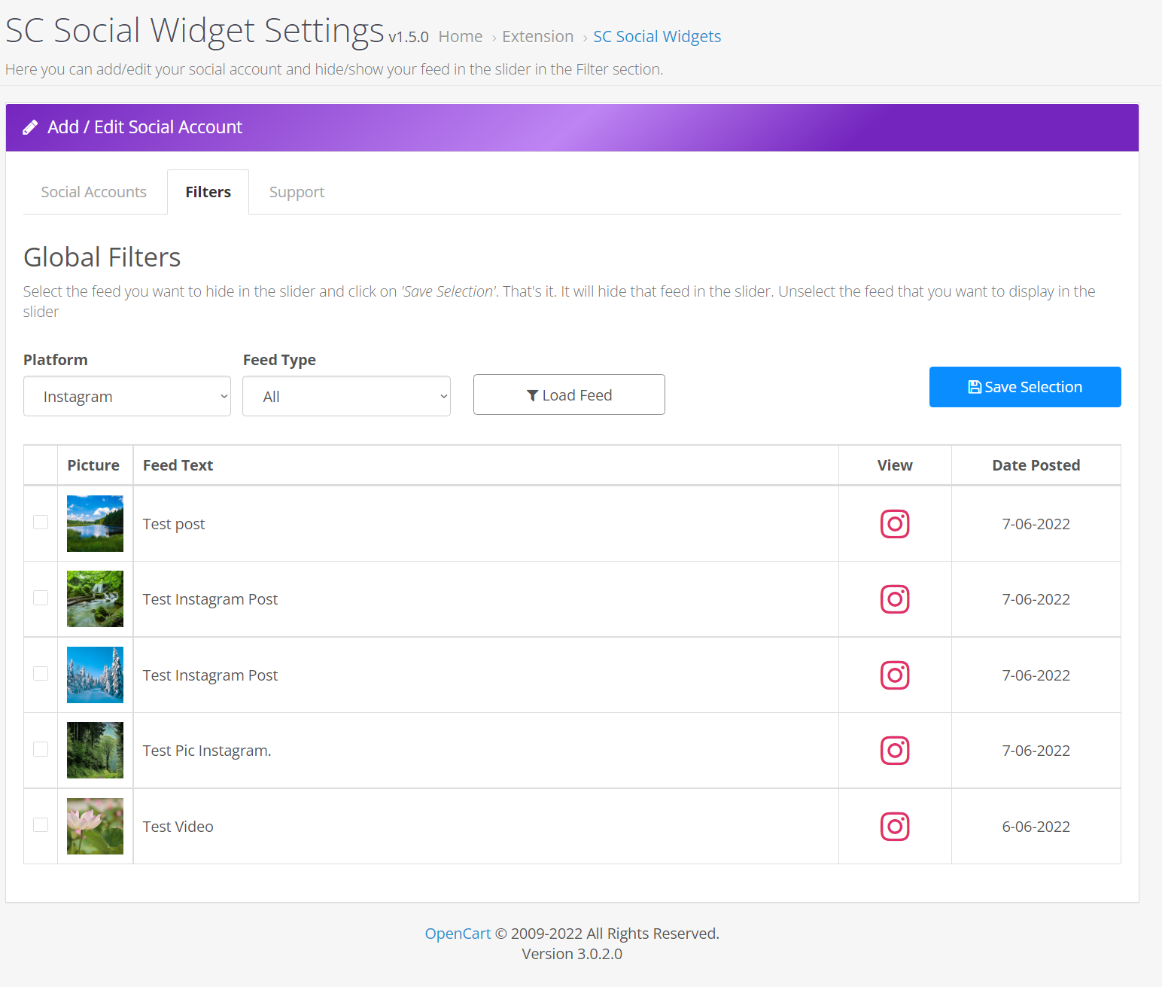Follow the OpenCart footer link
Viewport: 1162px width, 987px height.
(x=458, y=934)
